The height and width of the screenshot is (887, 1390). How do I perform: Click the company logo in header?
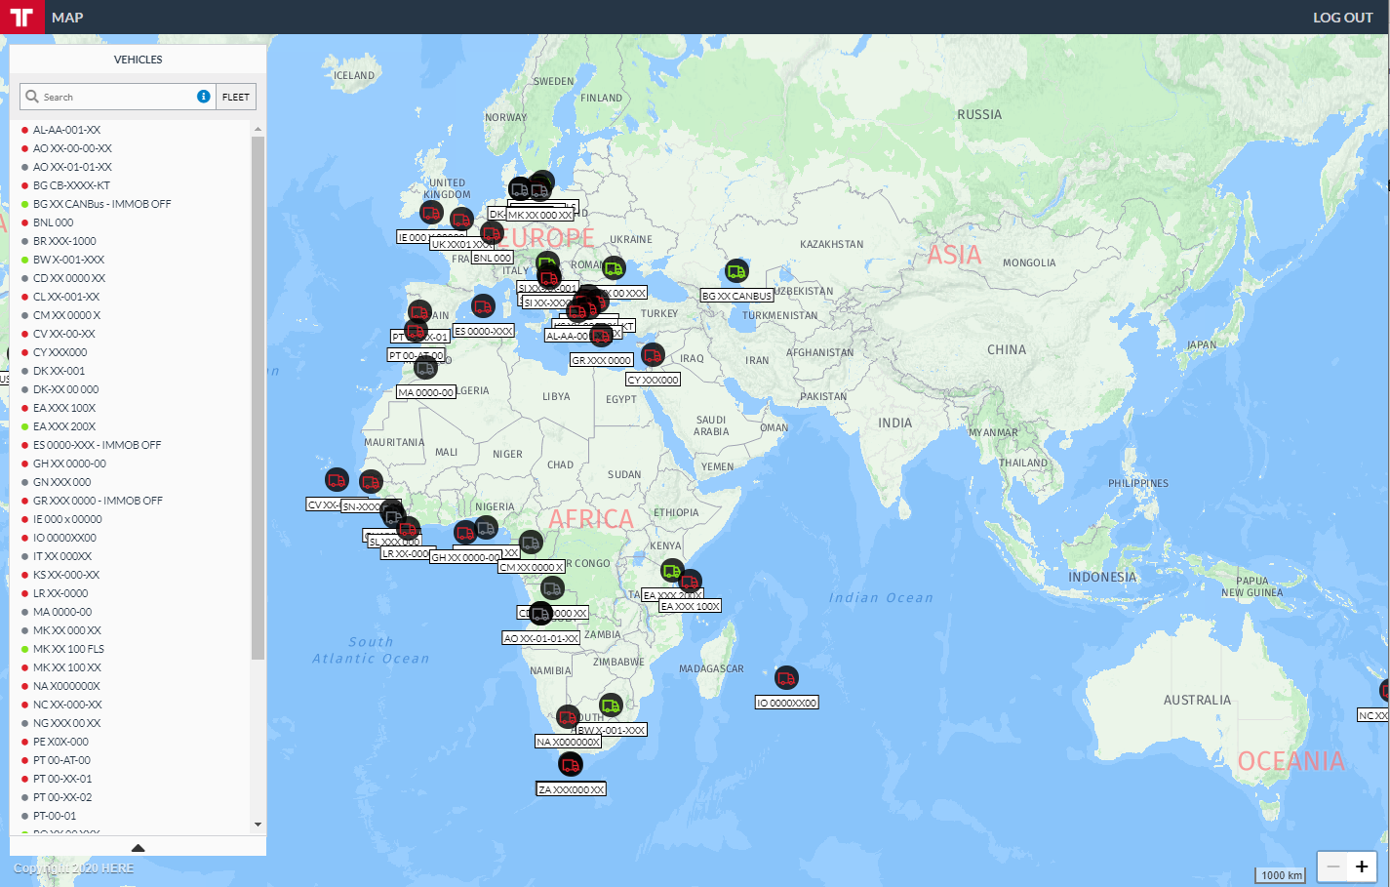[x=21, y=17]
